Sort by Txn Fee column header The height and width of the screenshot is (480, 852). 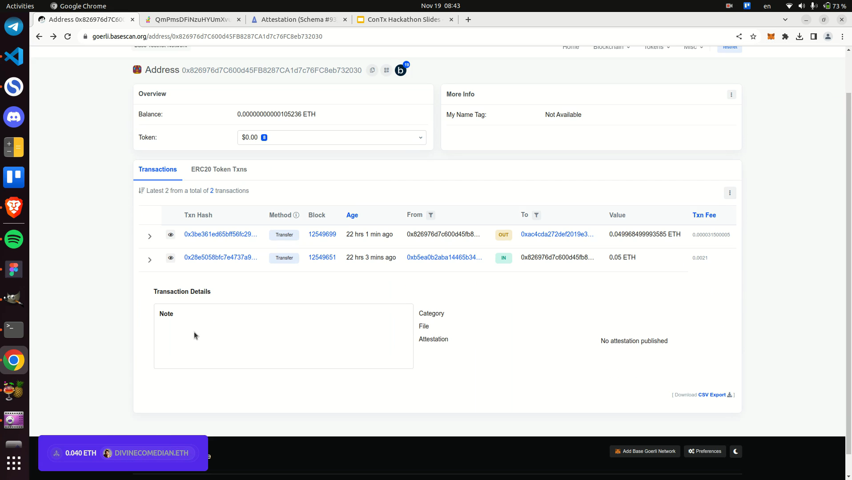704,215
